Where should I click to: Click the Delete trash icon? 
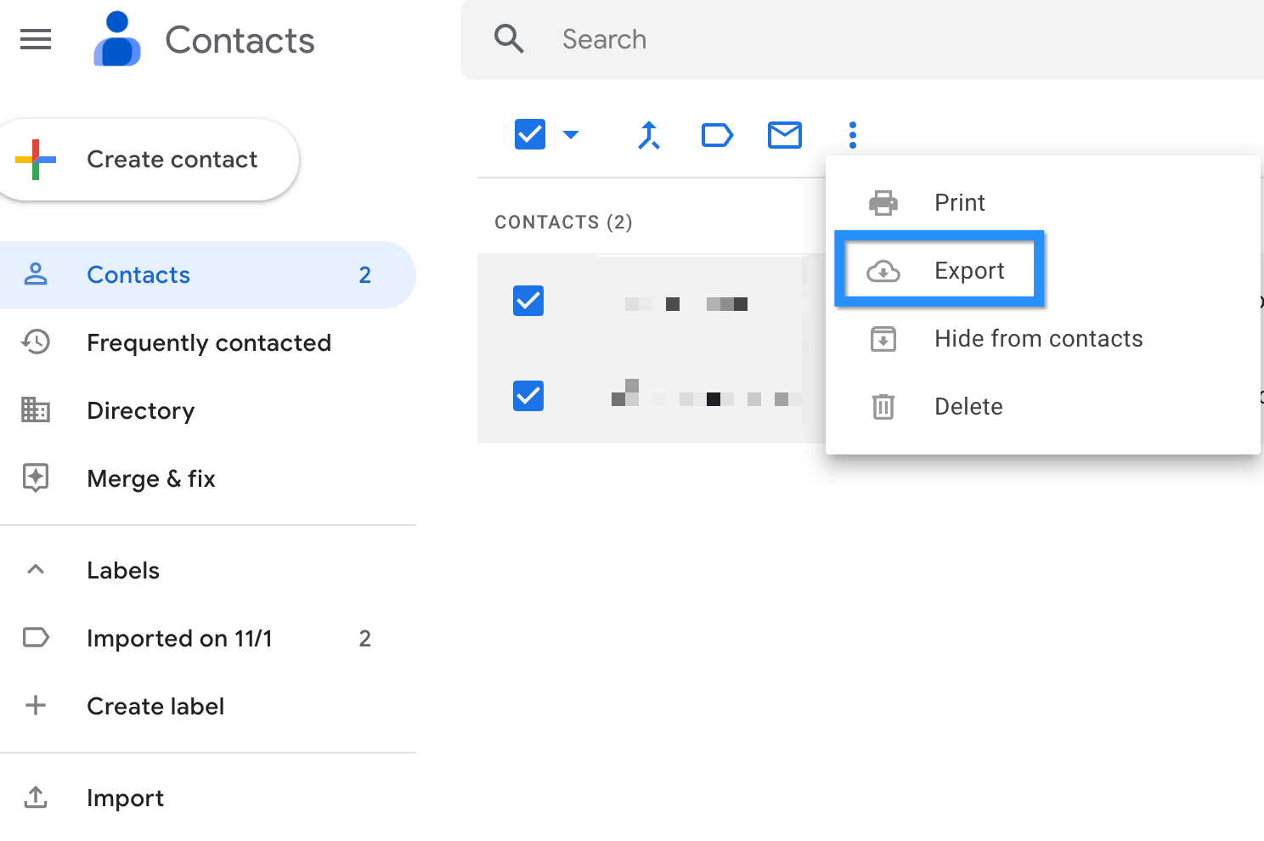[x=883, y=406]
